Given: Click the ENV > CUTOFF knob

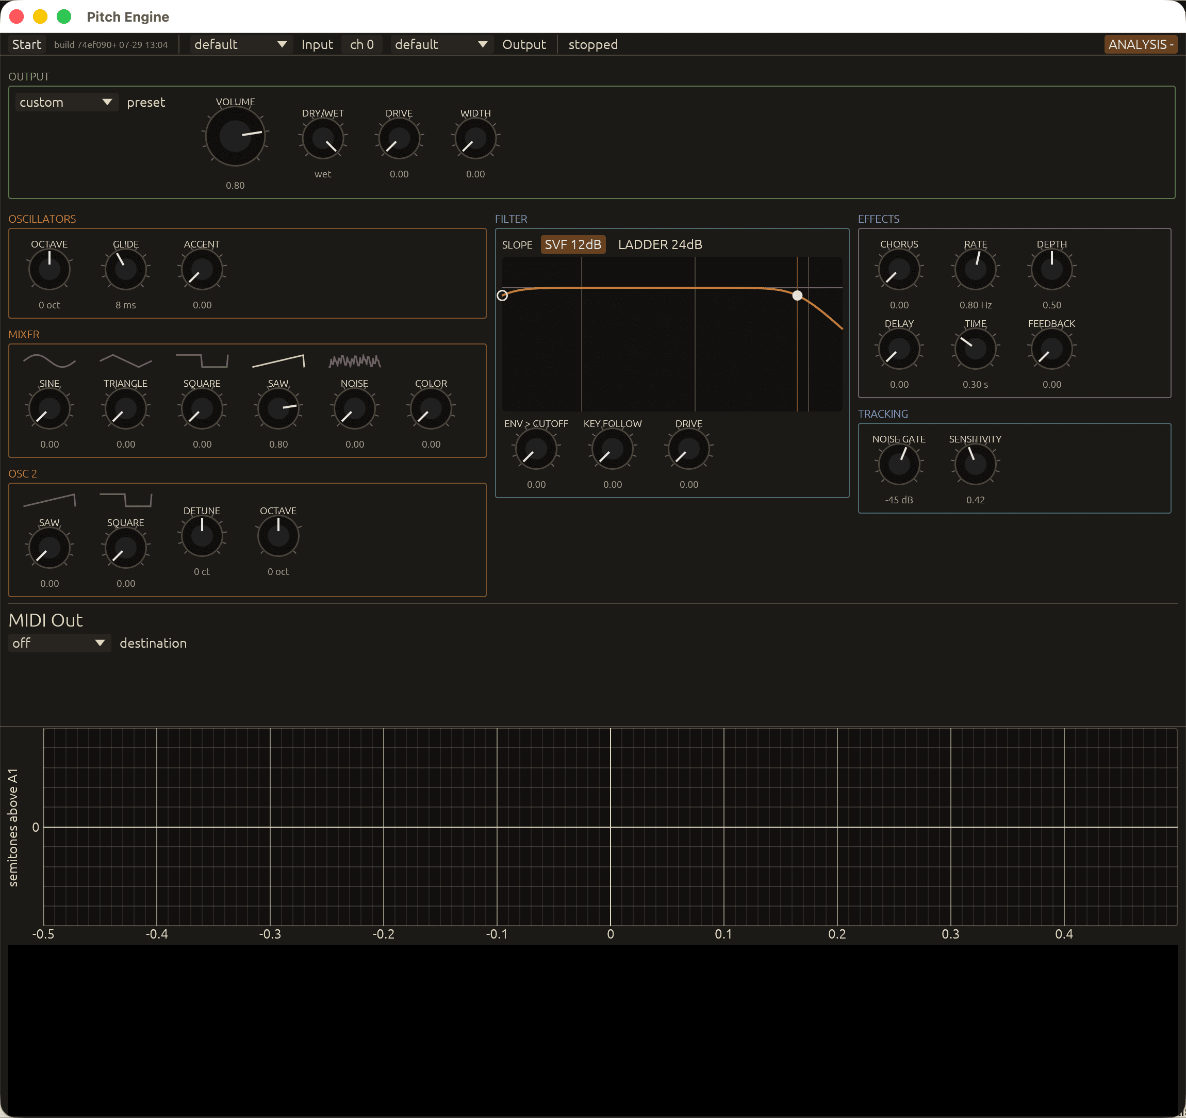Looking at the screenshot, I should click(536, 449).
